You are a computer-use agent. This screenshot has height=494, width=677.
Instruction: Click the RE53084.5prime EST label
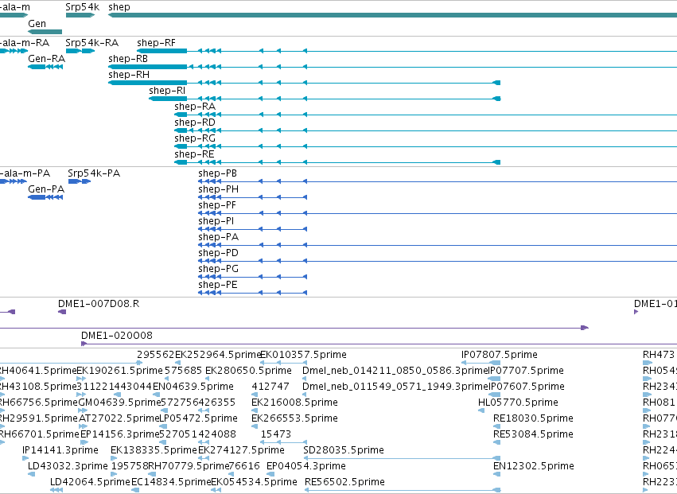coord(533,434)
